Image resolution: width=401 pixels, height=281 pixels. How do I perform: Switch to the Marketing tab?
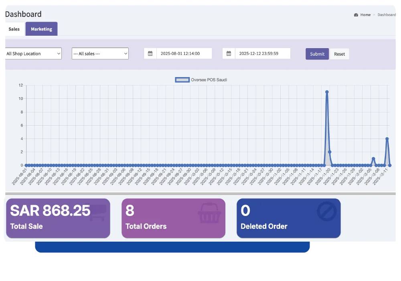[x=41, y=29]
